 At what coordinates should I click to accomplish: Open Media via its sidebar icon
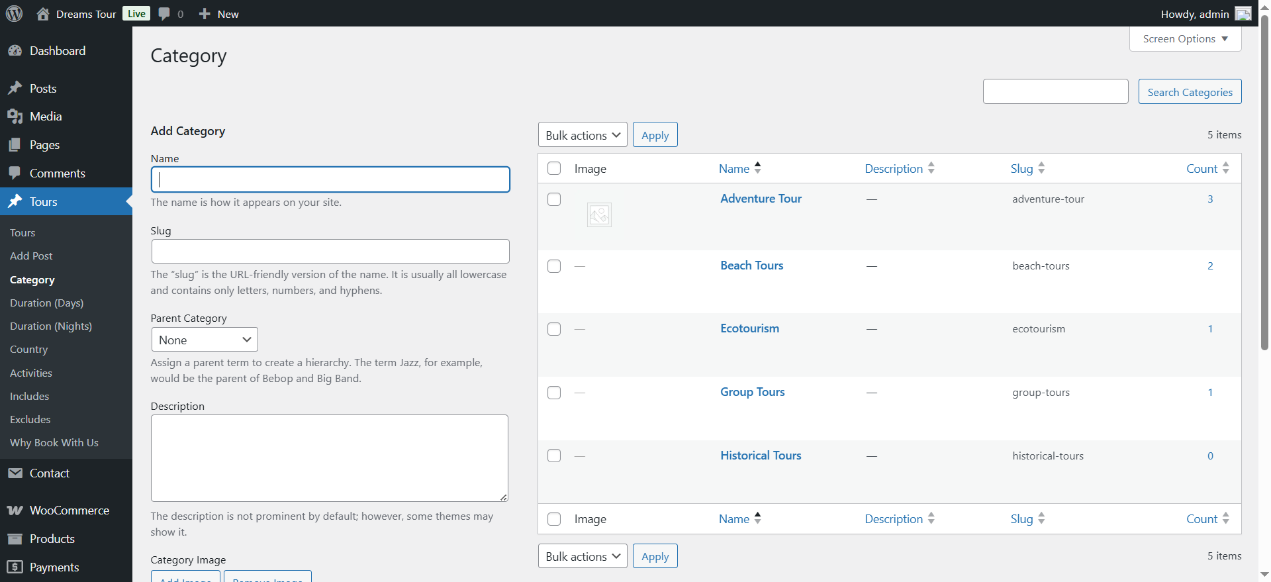15,117
